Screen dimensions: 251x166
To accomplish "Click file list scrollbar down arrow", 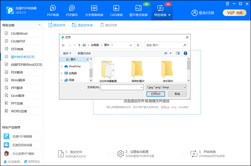I will (188, 80).
